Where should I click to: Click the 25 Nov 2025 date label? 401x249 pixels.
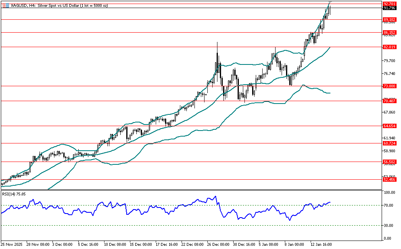(12, 244)
